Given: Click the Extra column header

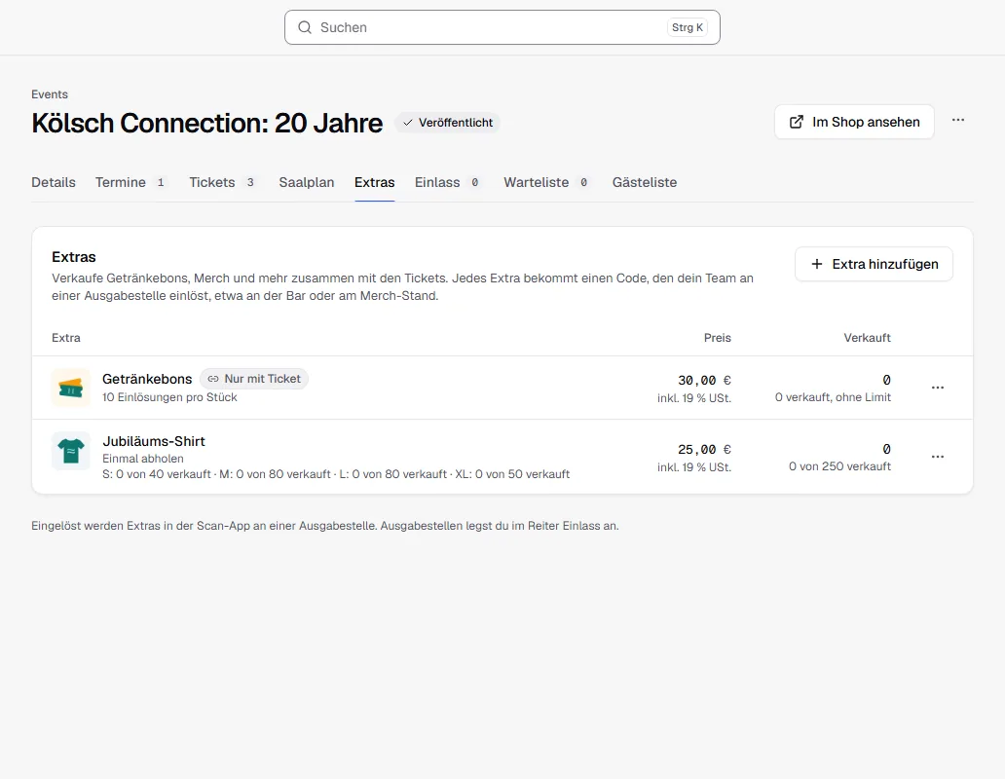Looking at the screenshot, I should 66,338.
